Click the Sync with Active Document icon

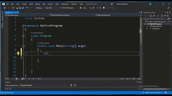point(162,16)
